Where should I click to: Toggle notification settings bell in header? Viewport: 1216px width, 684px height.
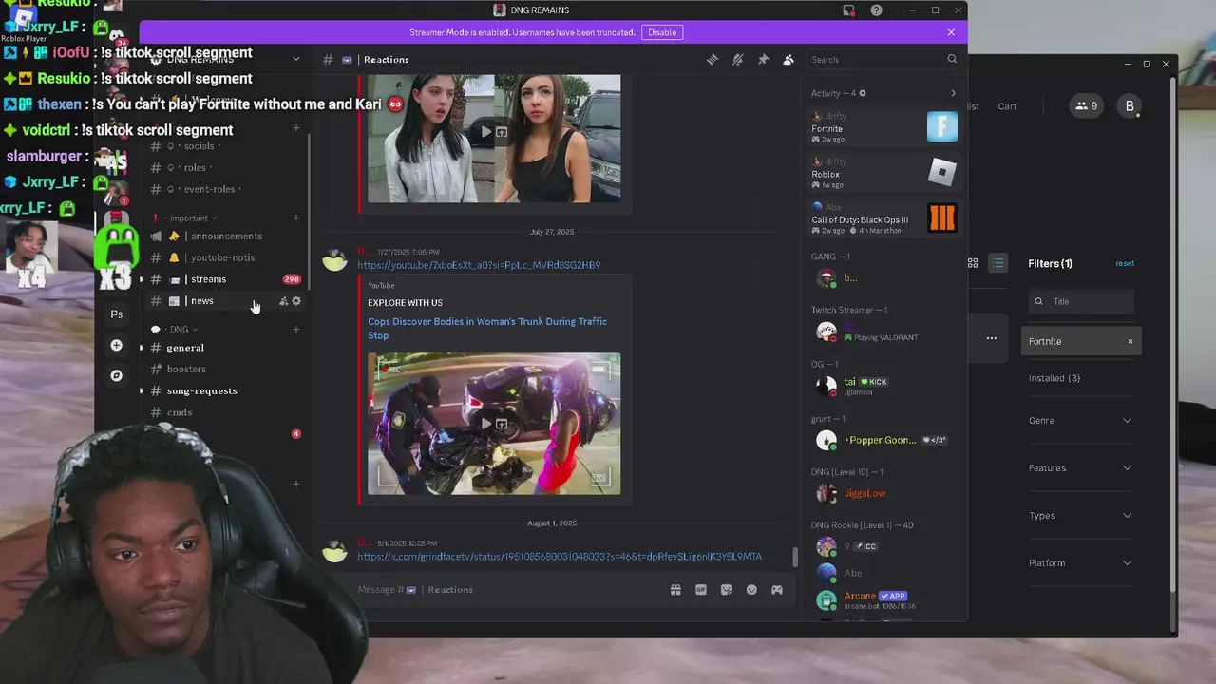[737, 60]
